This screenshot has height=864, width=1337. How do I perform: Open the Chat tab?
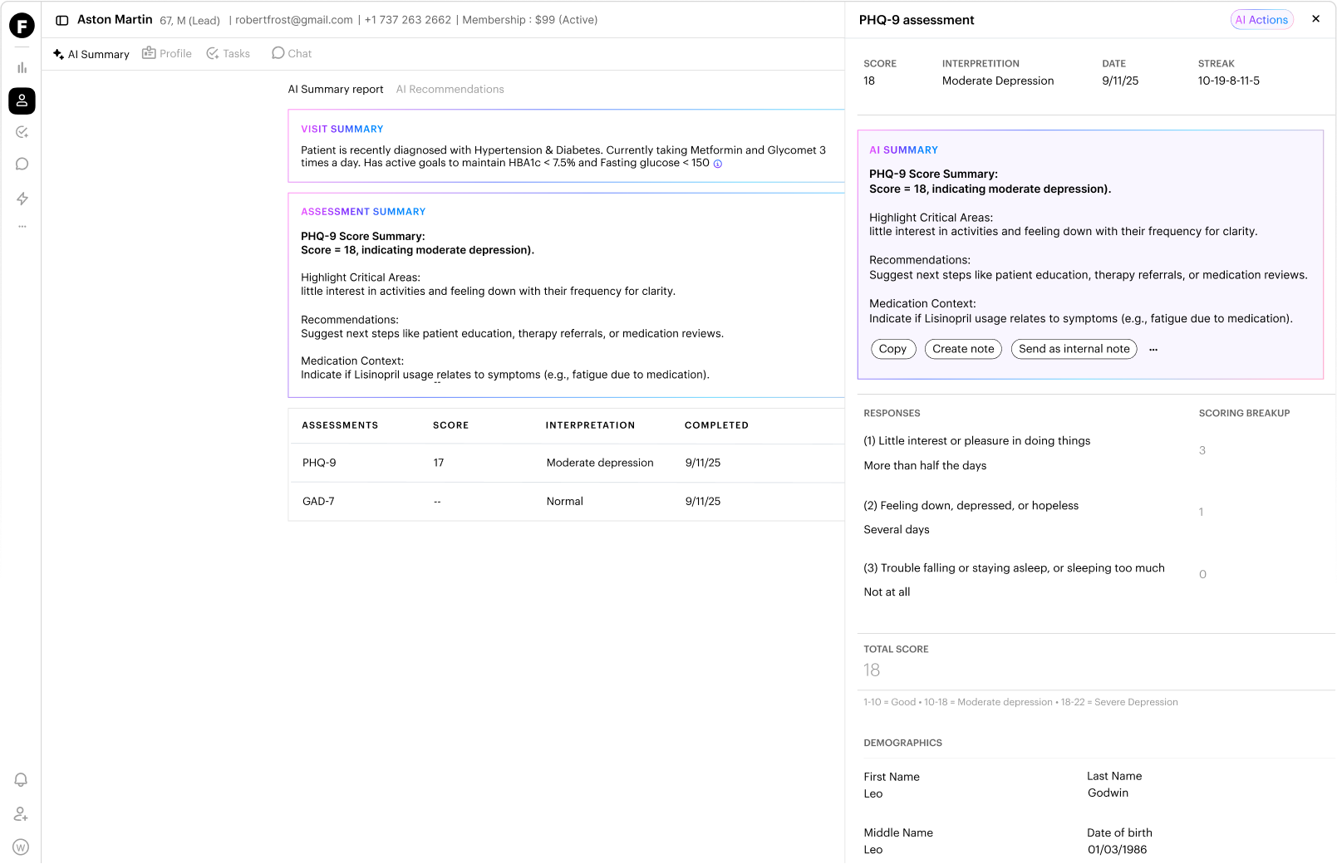(x=292, y=53)
